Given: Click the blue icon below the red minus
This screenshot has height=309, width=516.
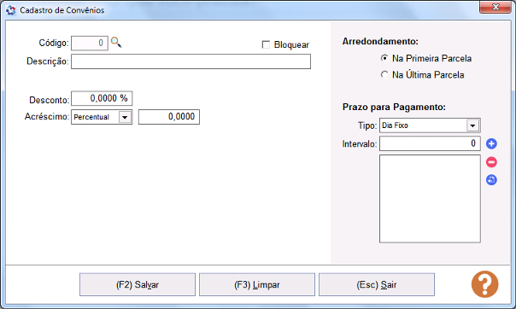Looking at the screenshot, I should click(x=491, y=180).
